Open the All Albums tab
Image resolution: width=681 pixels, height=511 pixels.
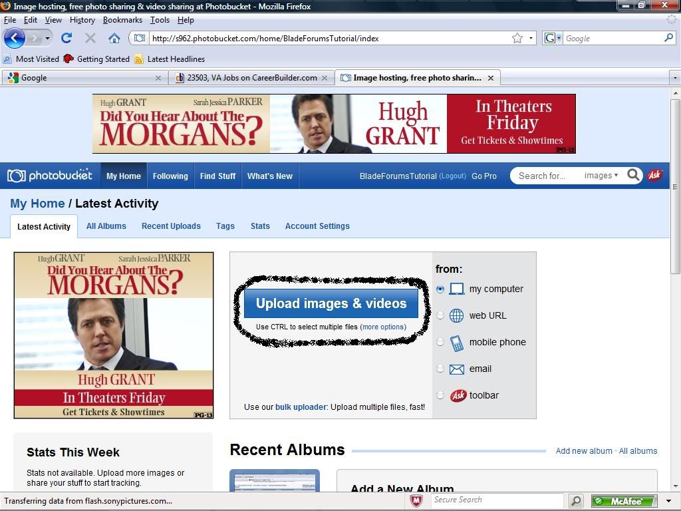(x=106, y=226)
